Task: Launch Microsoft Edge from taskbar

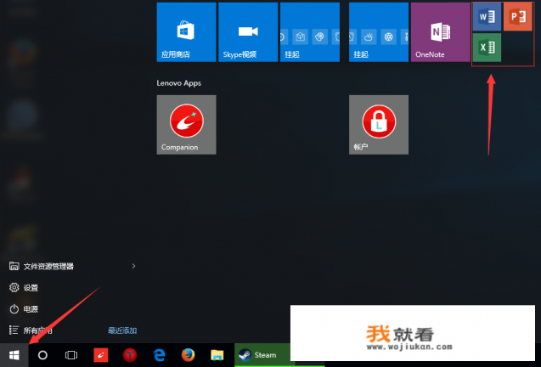Action: pyautogui.click(x=159, y=355)
